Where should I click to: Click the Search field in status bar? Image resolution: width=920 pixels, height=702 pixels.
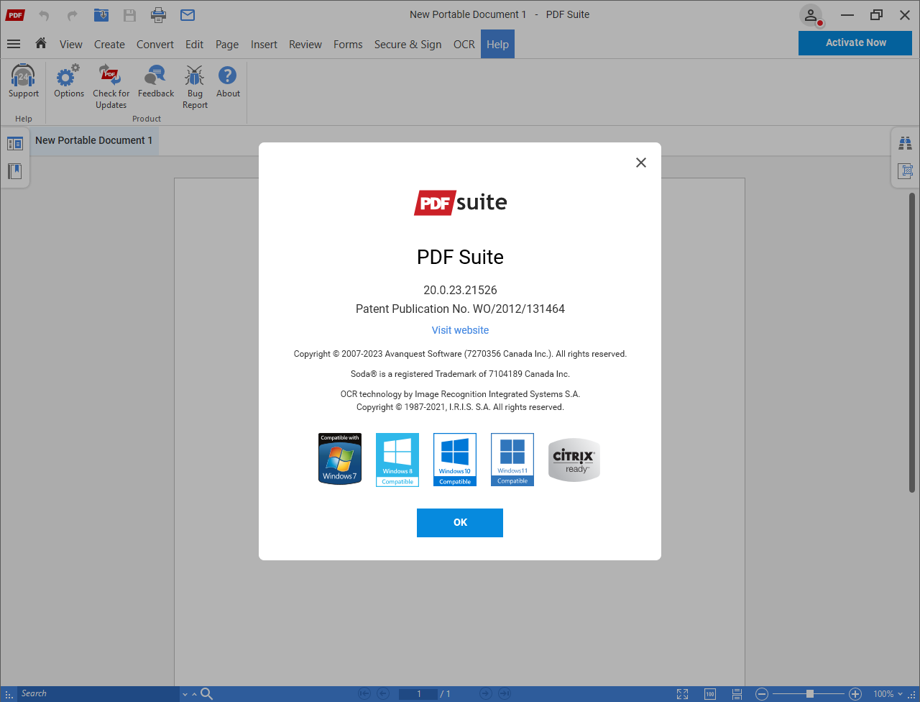(x=98, y=694)
